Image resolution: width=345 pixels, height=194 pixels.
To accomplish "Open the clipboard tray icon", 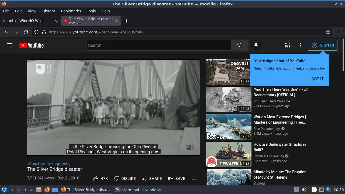I will click(314, 190).
